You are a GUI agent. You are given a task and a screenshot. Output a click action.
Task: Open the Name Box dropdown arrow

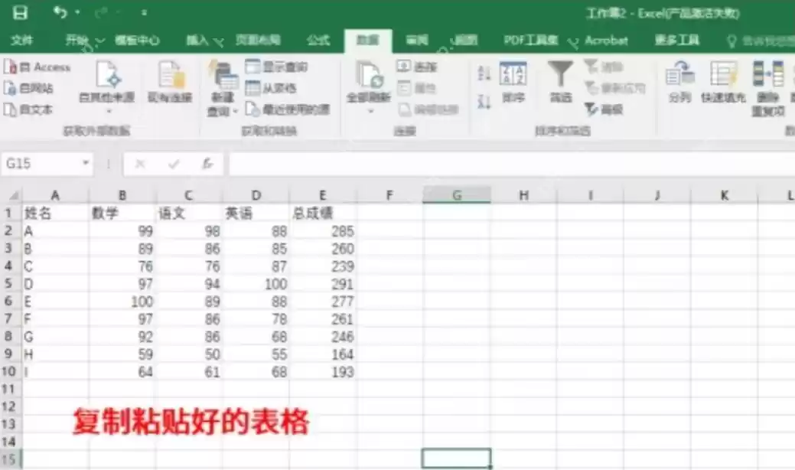click(86, 163)
